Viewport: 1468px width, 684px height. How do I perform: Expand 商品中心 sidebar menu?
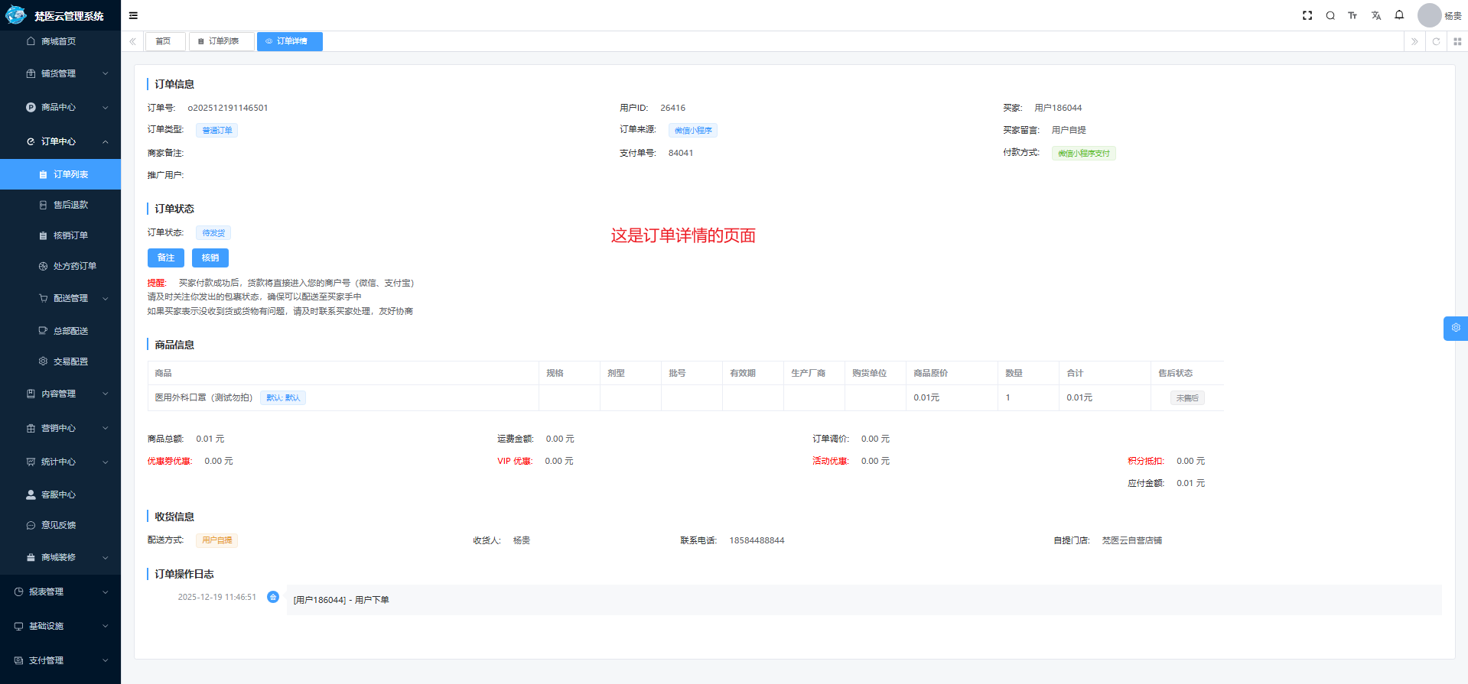coord(60,108)
